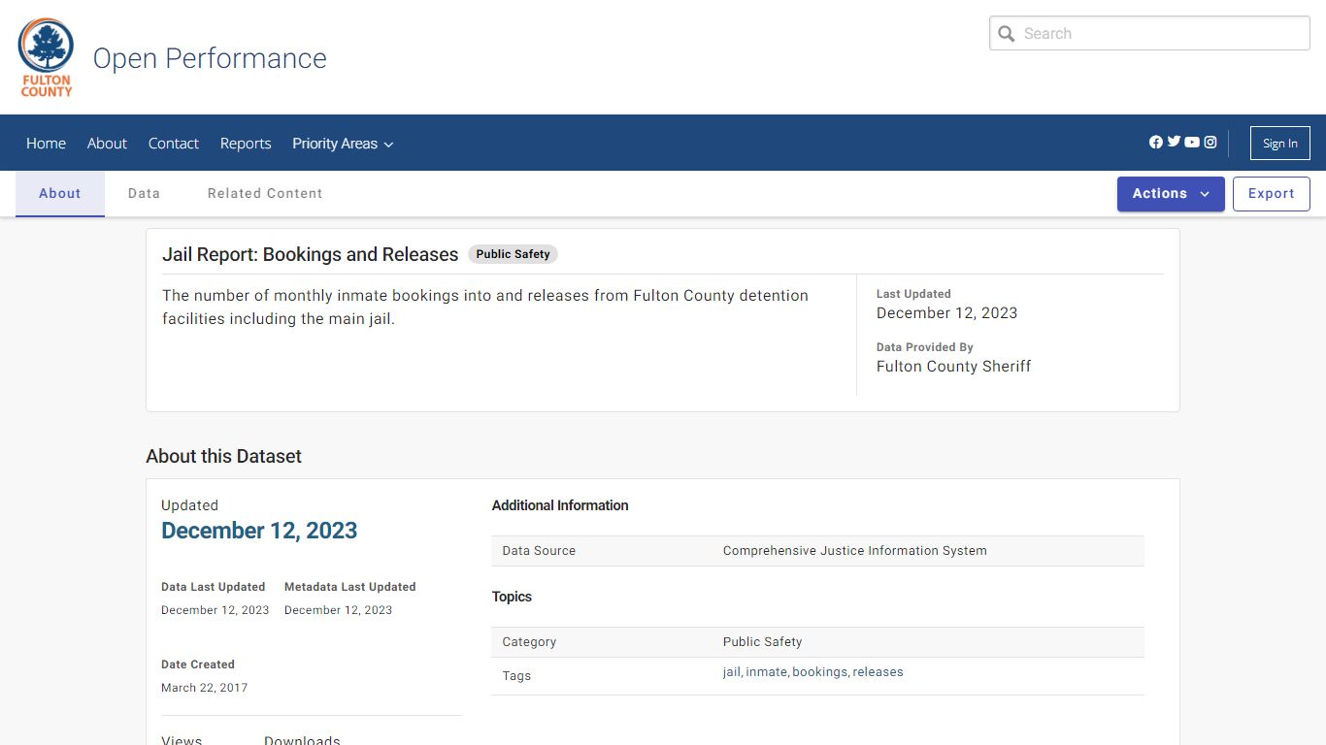Select the Home menu item
The height and width of the screenshot is (745, 1326).
click(x=46, y=143)
